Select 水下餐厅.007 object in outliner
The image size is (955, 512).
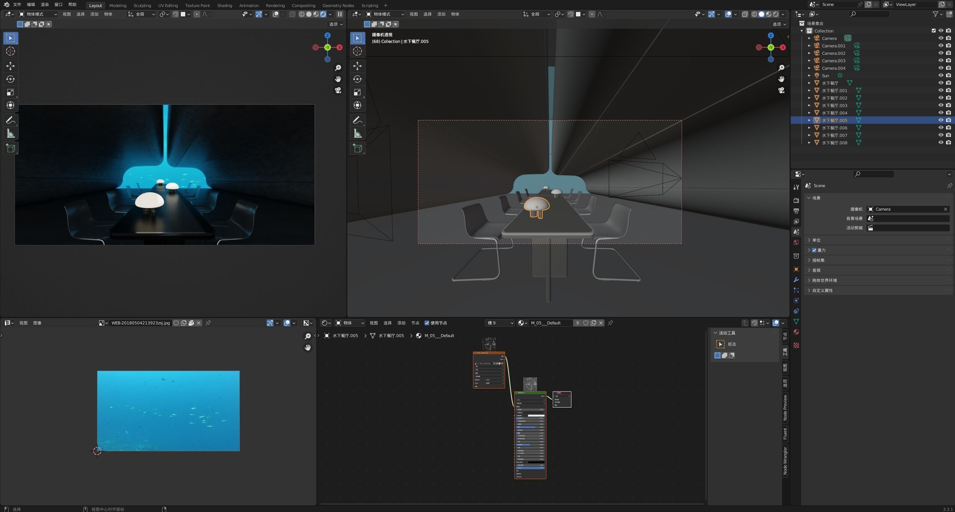[x=834, y=135]
